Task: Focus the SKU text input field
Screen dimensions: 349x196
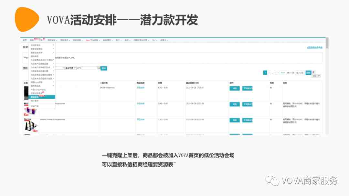Action: (x=90, y=68)
